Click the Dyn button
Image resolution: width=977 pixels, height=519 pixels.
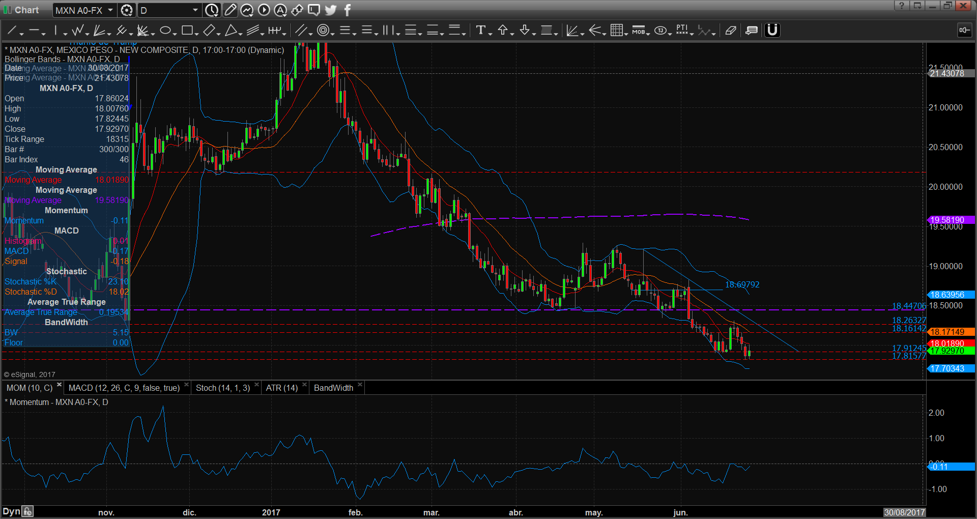click(11, 511)
